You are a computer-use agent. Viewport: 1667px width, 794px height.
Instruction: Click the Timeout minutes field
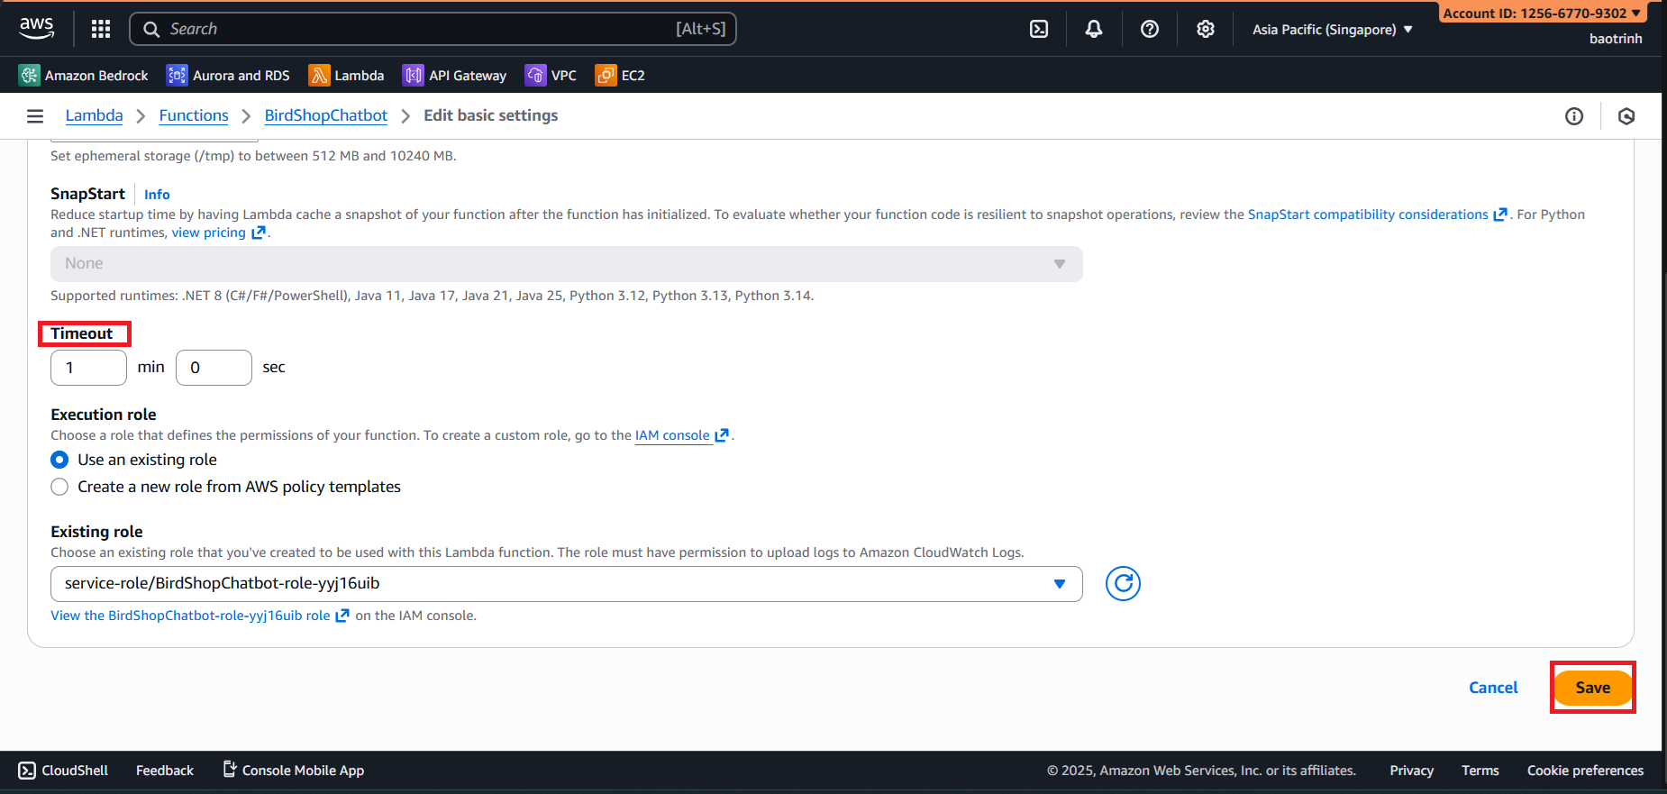click(88, 368)
